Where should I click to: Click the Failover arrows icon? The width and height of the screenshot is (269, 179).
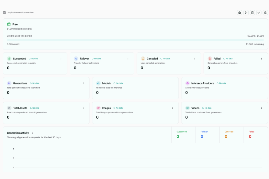pos(76,58)
